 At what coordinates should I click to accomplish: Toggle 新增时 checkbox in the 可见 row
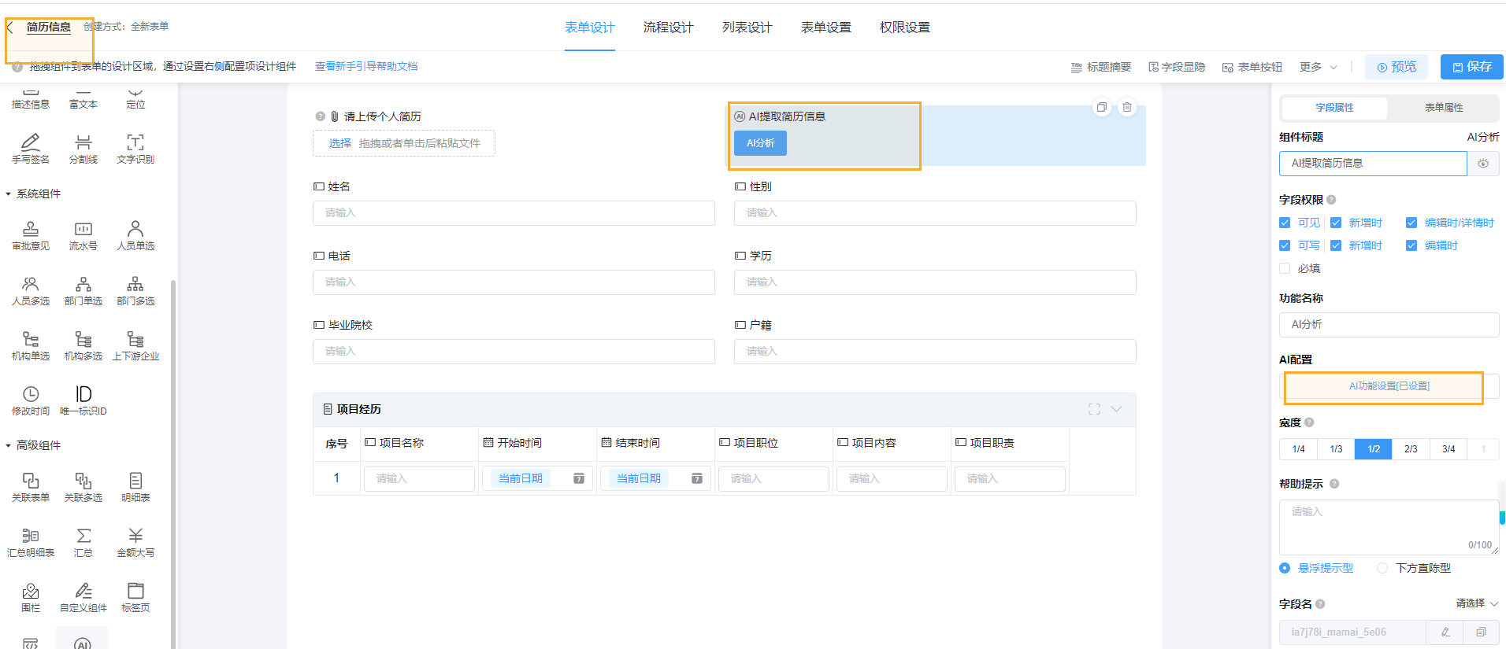[1336, 223]
